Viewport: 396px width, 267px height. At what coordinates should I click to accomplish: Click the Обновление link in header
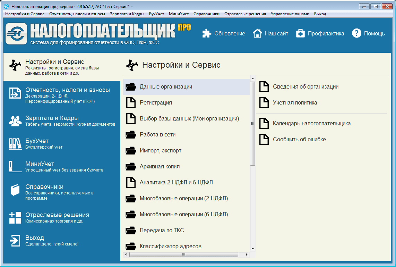tap(230, 33)
